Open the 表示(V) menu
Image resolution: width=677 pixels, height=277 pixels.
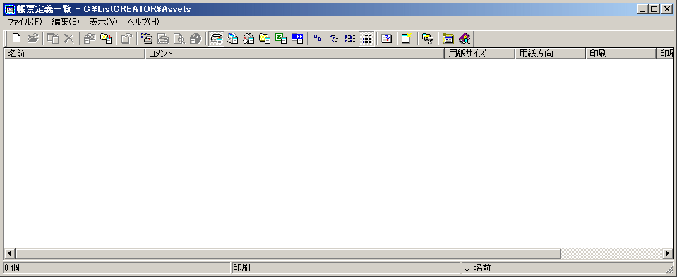[103, 22]
